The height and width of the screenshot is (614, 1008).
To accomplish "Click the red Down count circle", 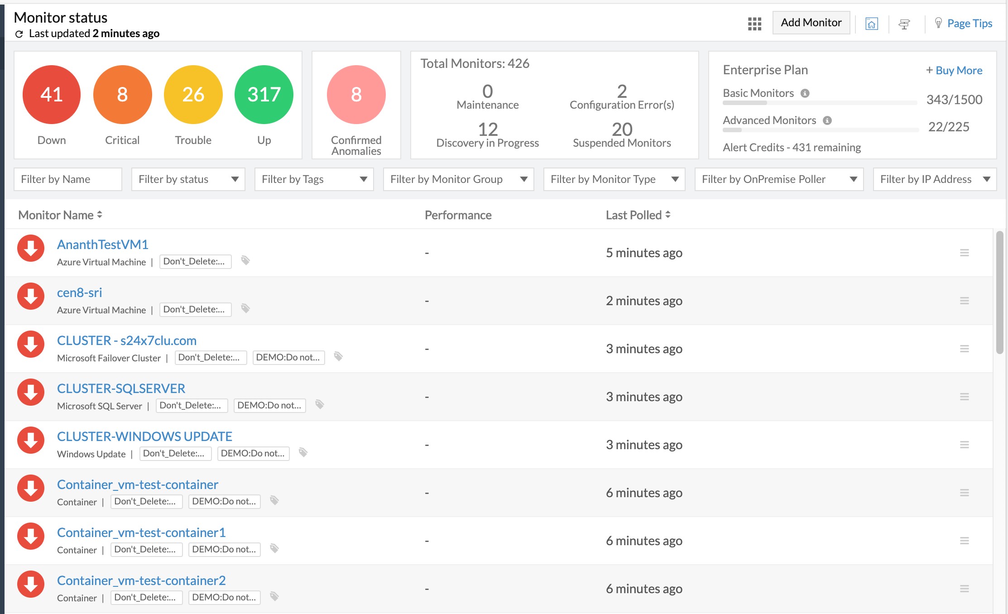I will pyautogui.click(x=52, y=95).
